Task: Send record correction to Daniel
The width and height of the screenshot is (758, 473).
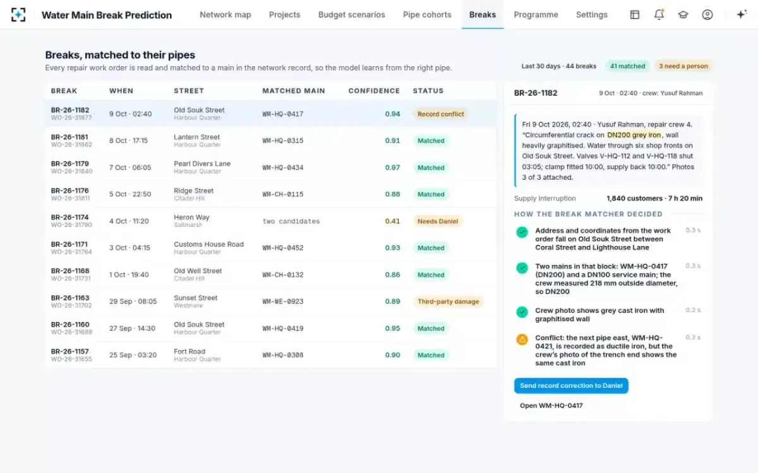Action: [571, 386]
